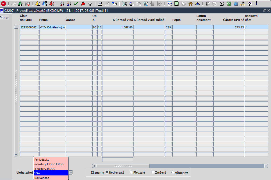The width and height of the screenshot is (271, 180).
Task: Open the Úloha zdroje dropdown arrow
Action: (x=71, y=172)
